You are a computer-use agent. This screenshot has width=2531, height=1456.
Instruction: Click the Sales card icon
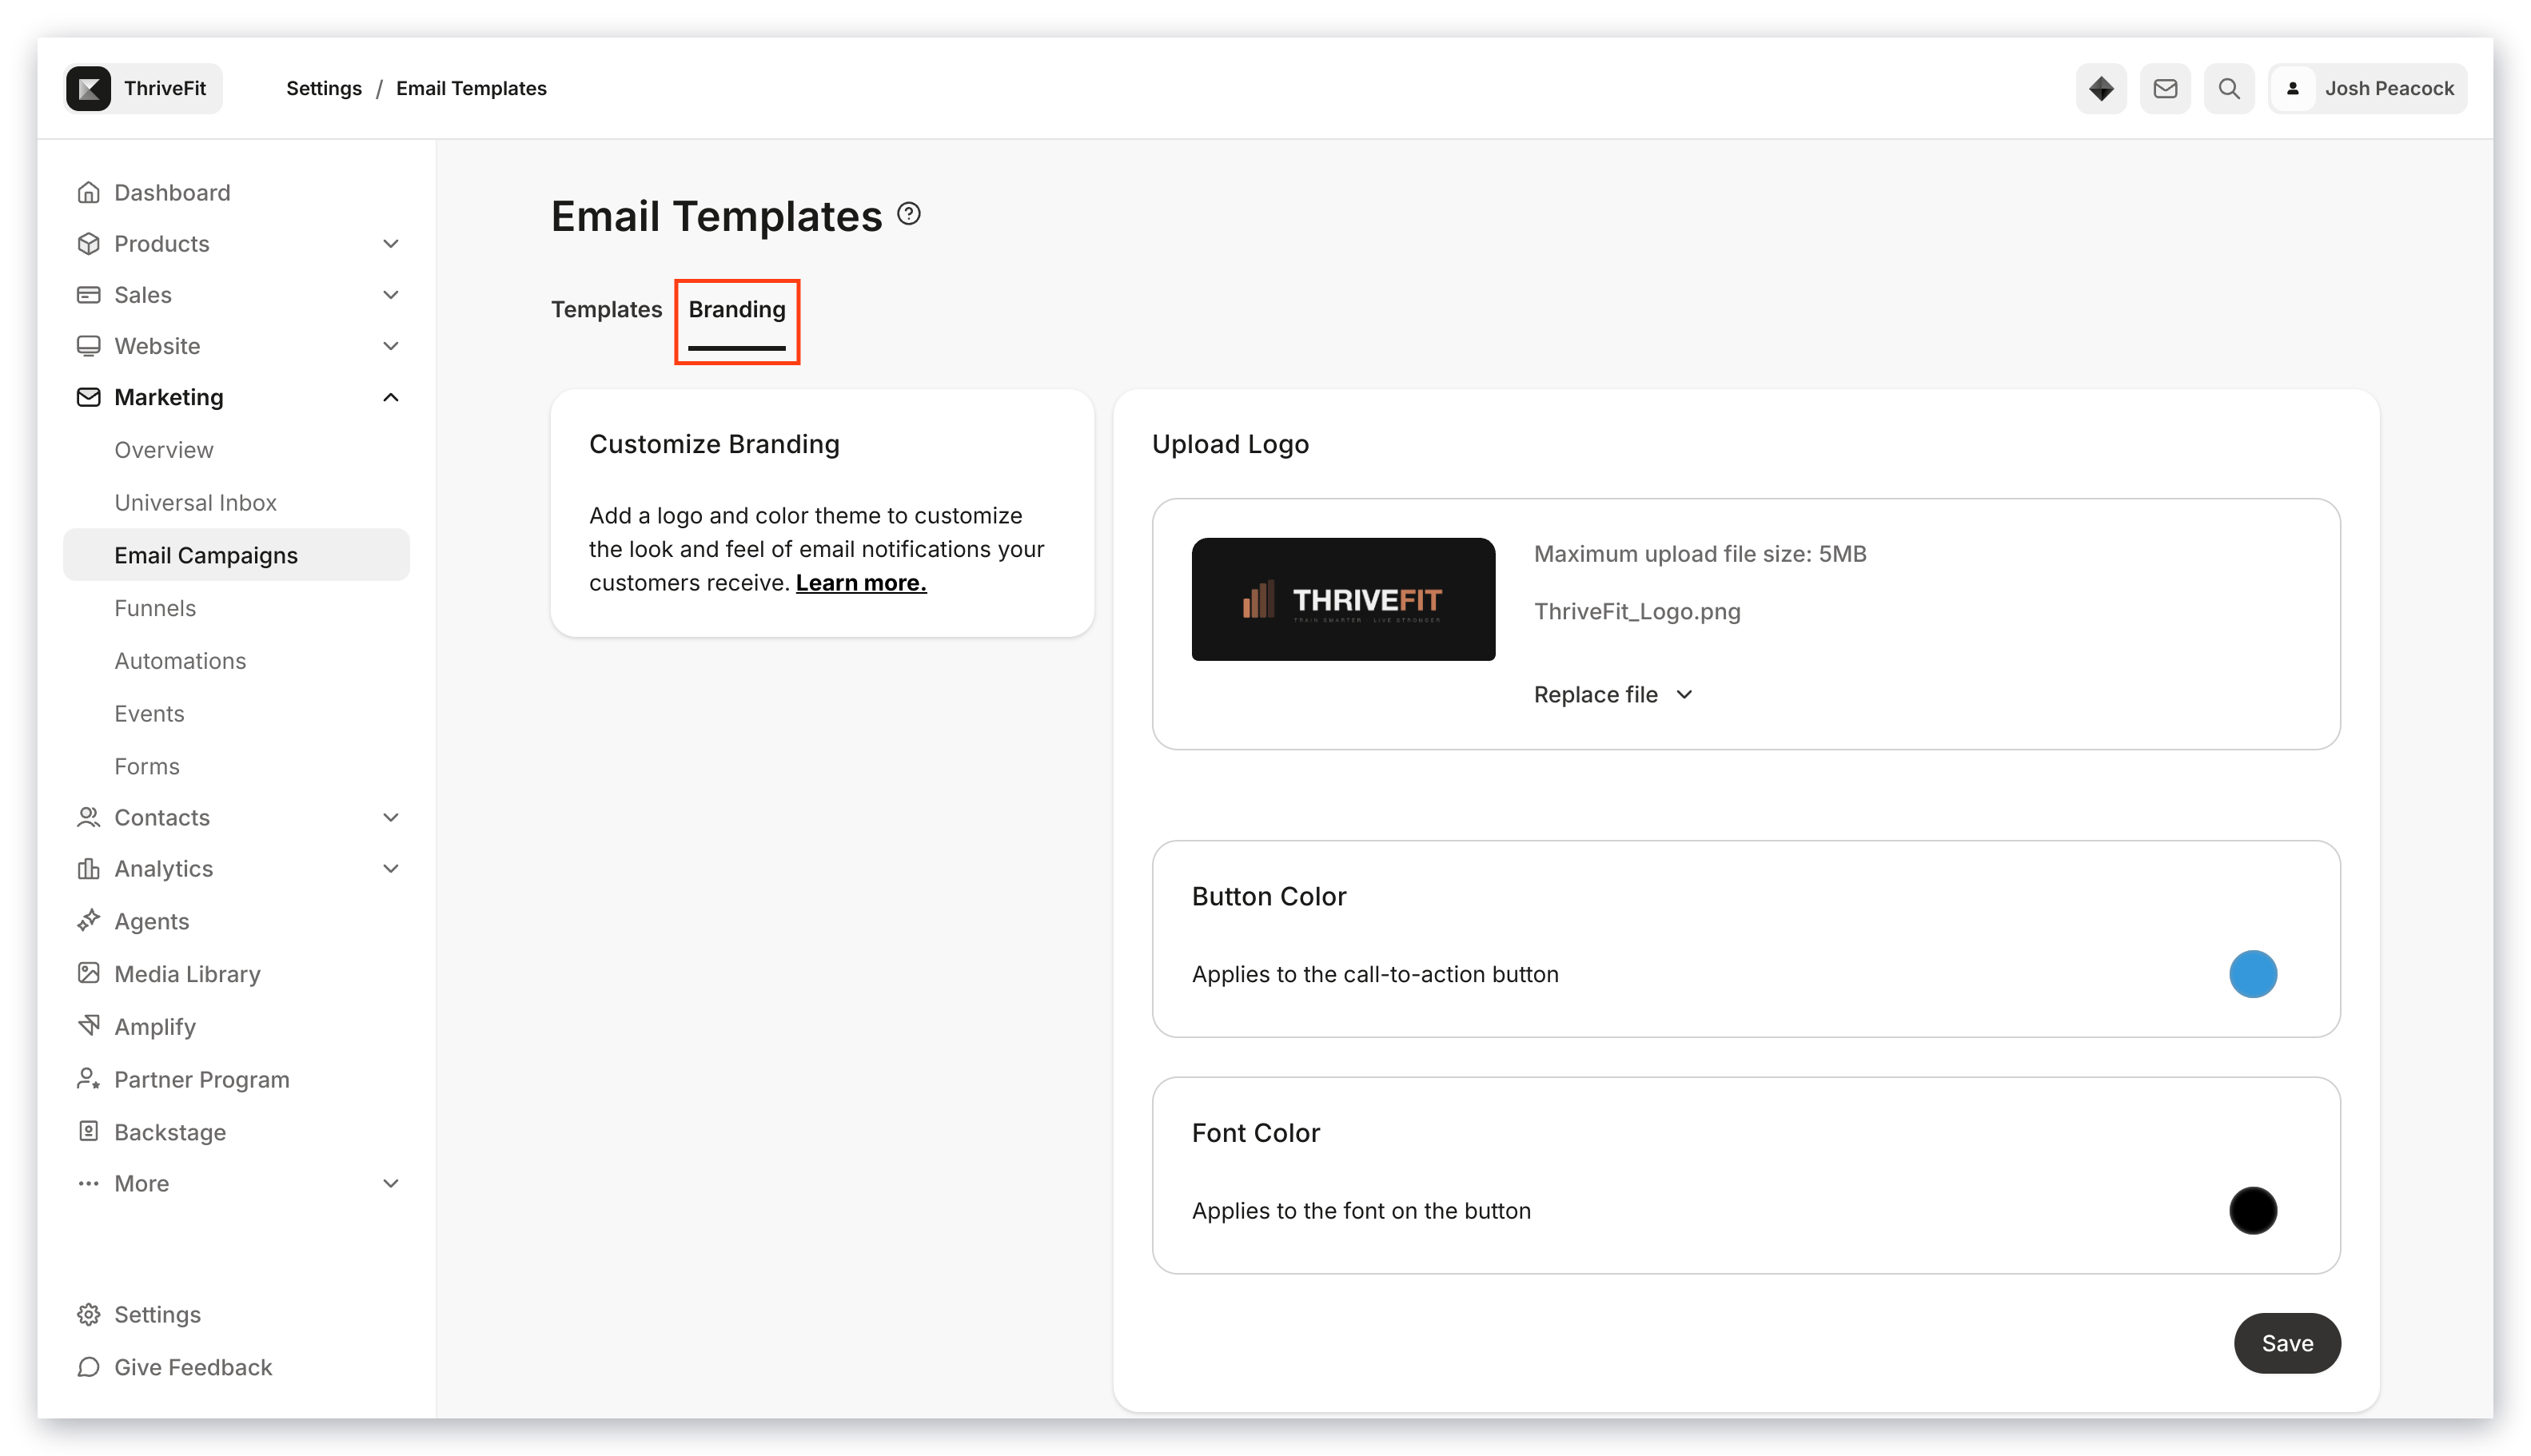point(88,294)
